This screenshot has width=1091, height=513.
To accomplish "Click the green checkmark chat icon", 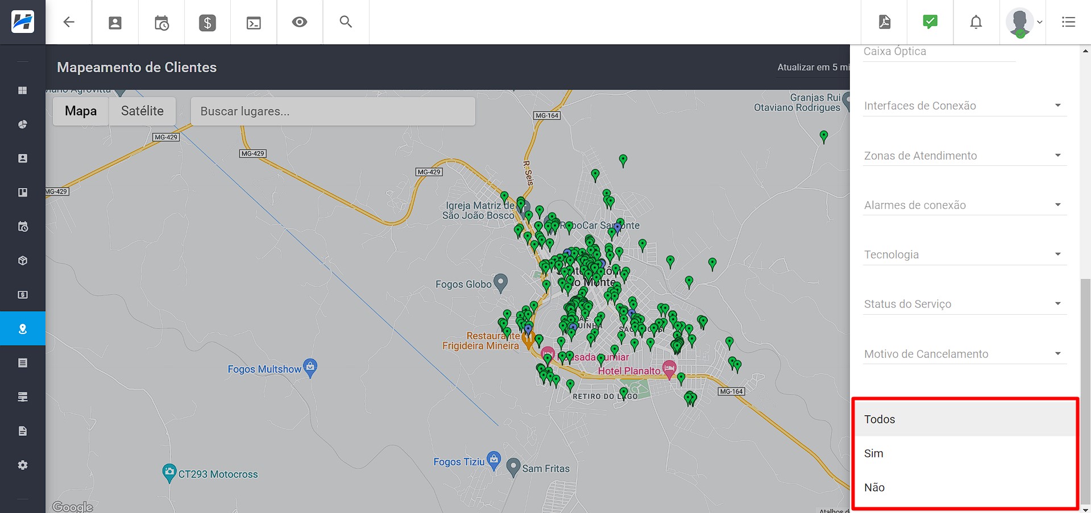I will click(x=930, y=22).
